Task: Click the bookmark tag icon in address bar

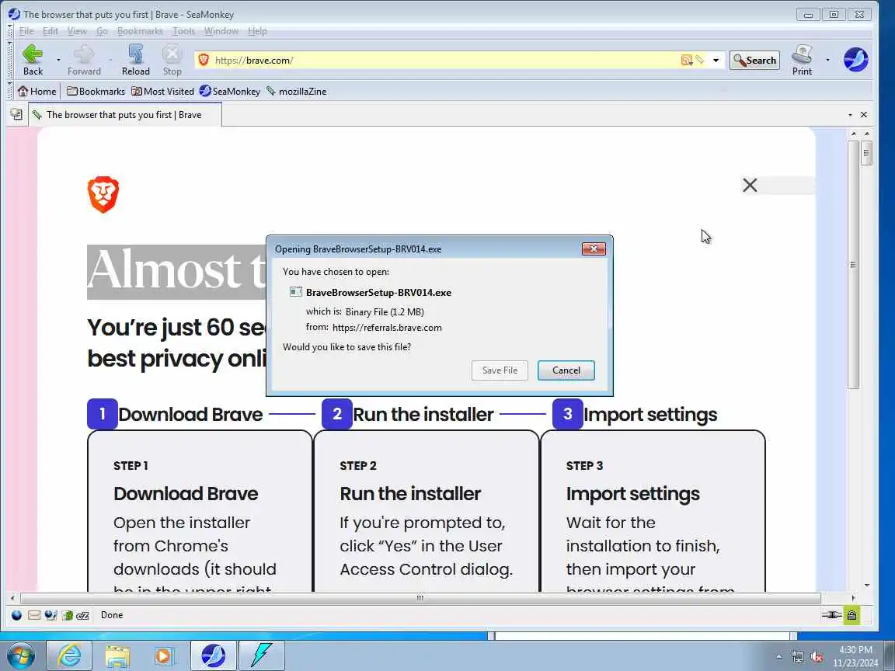Action: tap(700, 60)
